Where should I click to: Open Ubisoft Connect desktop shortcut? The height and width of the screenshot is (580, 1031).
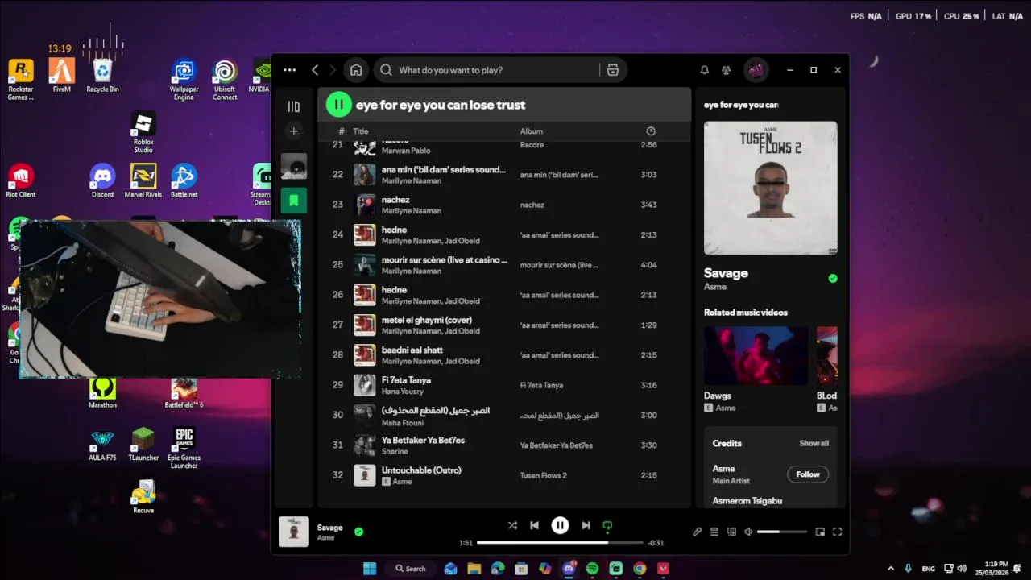click(225, 80)
